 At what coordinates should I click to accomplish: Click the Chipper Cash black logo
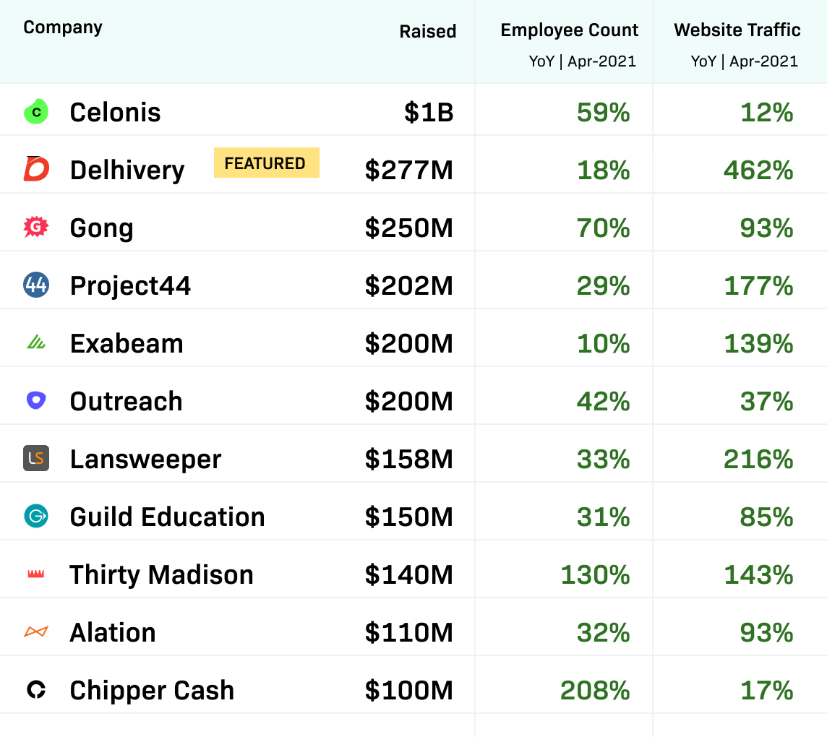[x=36, y=689]
